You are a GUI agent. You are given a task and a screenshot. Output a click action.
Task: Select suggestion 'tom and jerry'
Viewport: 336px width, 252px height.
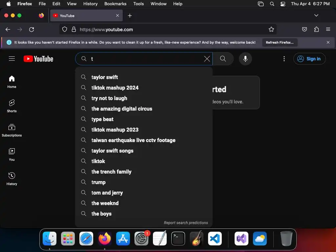coord(144,193)
